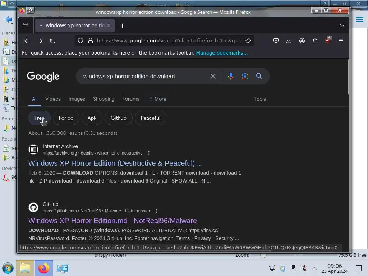Screen dimensions: 368x276
Task: Click Firefox taskbar icon
Action: 43,268
